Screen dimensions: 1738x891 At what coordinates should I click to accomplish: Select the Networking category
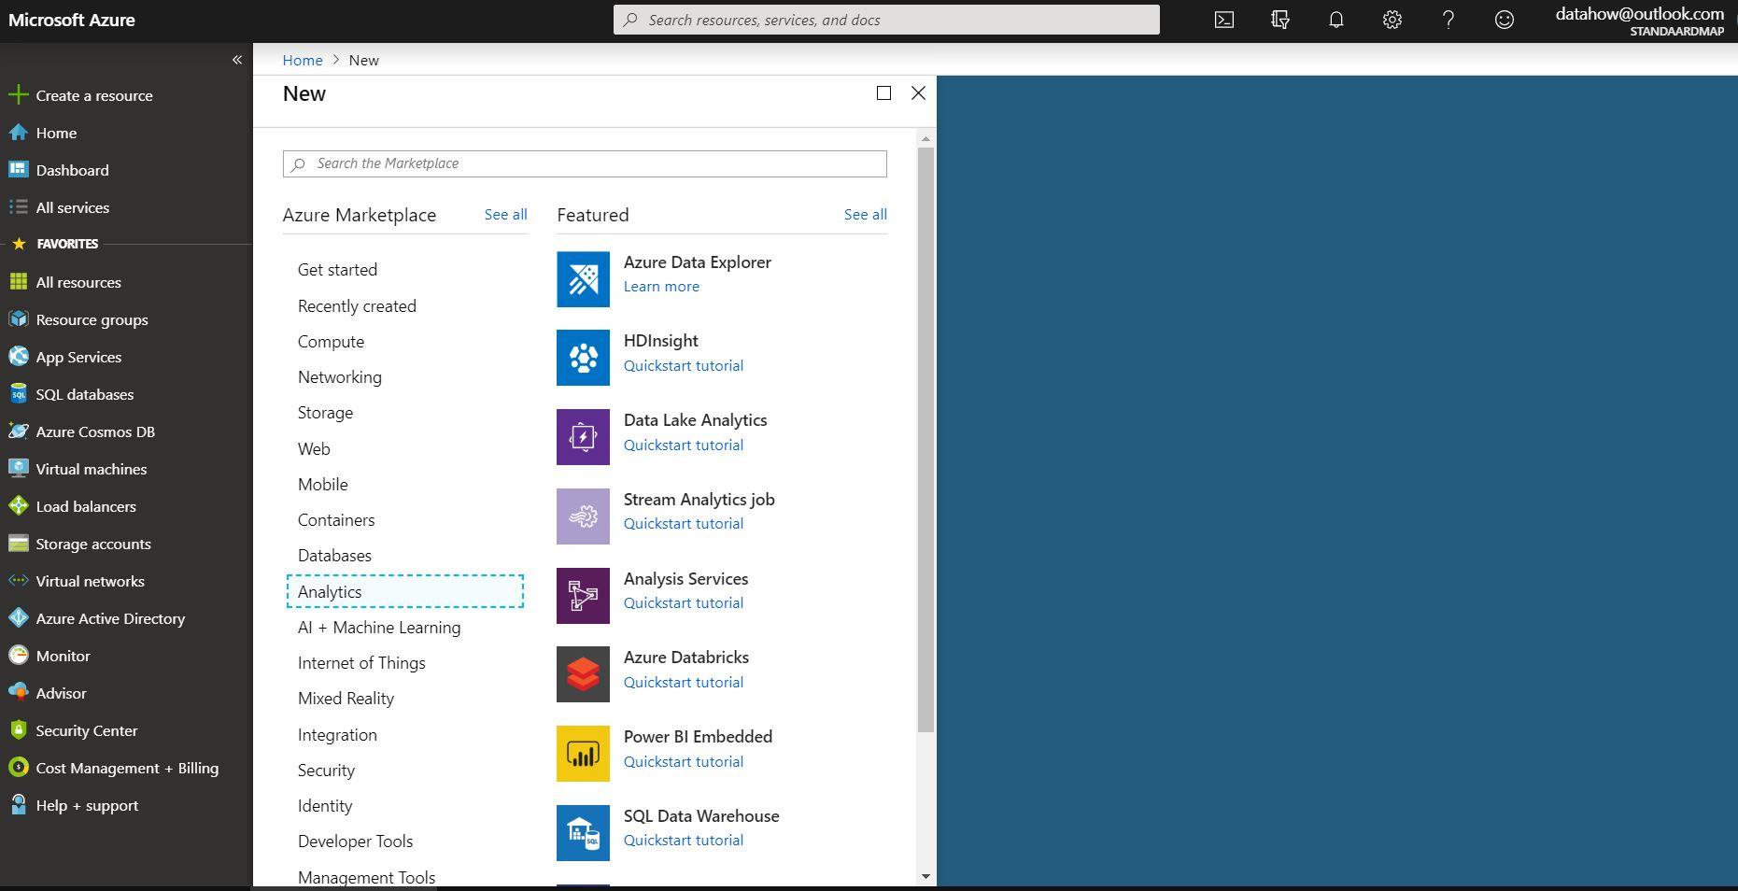[x=339, y=377]
